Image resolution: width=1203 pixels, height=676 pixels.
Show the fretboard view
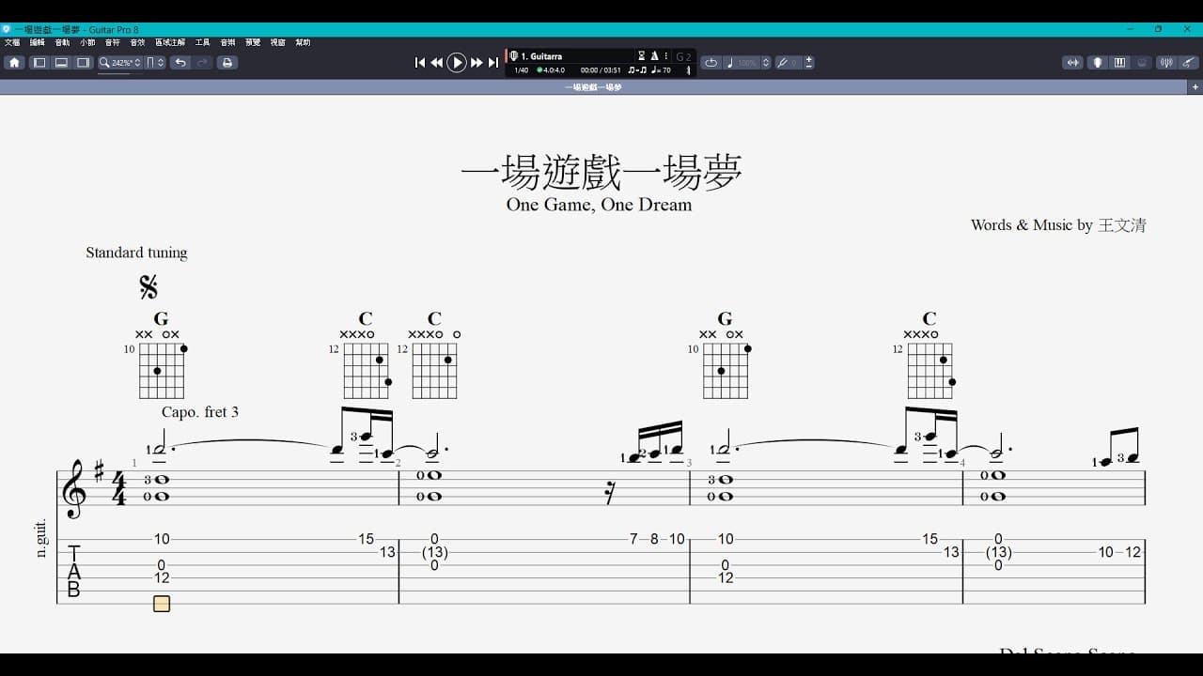click(1097, 63)
